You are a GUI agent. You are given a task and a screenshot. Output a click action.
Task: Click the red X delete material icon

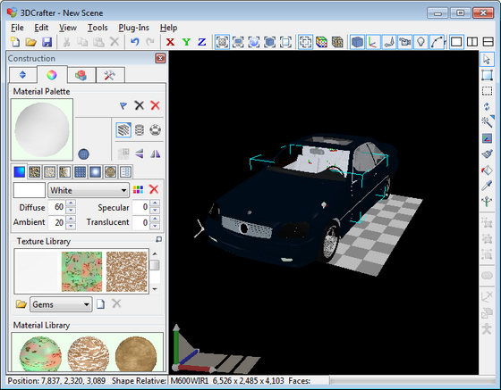pos(155,105)
